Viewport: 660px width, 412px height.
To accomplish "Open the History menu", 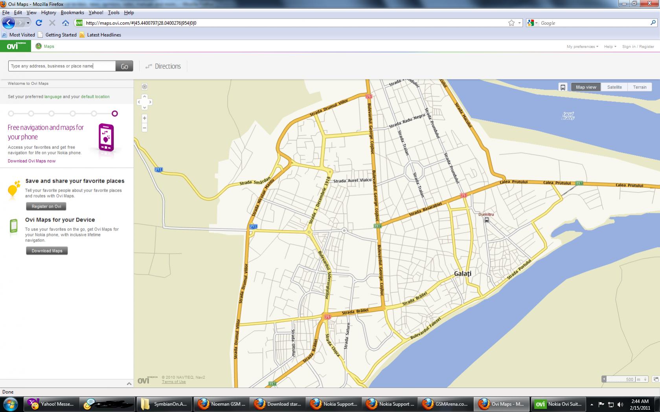I will coord(48,13).
